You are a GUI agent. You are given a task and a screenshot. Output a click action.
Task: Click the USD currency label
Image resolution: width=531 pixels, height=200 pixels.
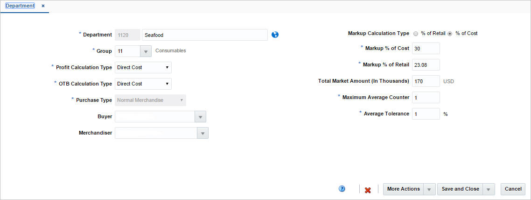[448, 82]
